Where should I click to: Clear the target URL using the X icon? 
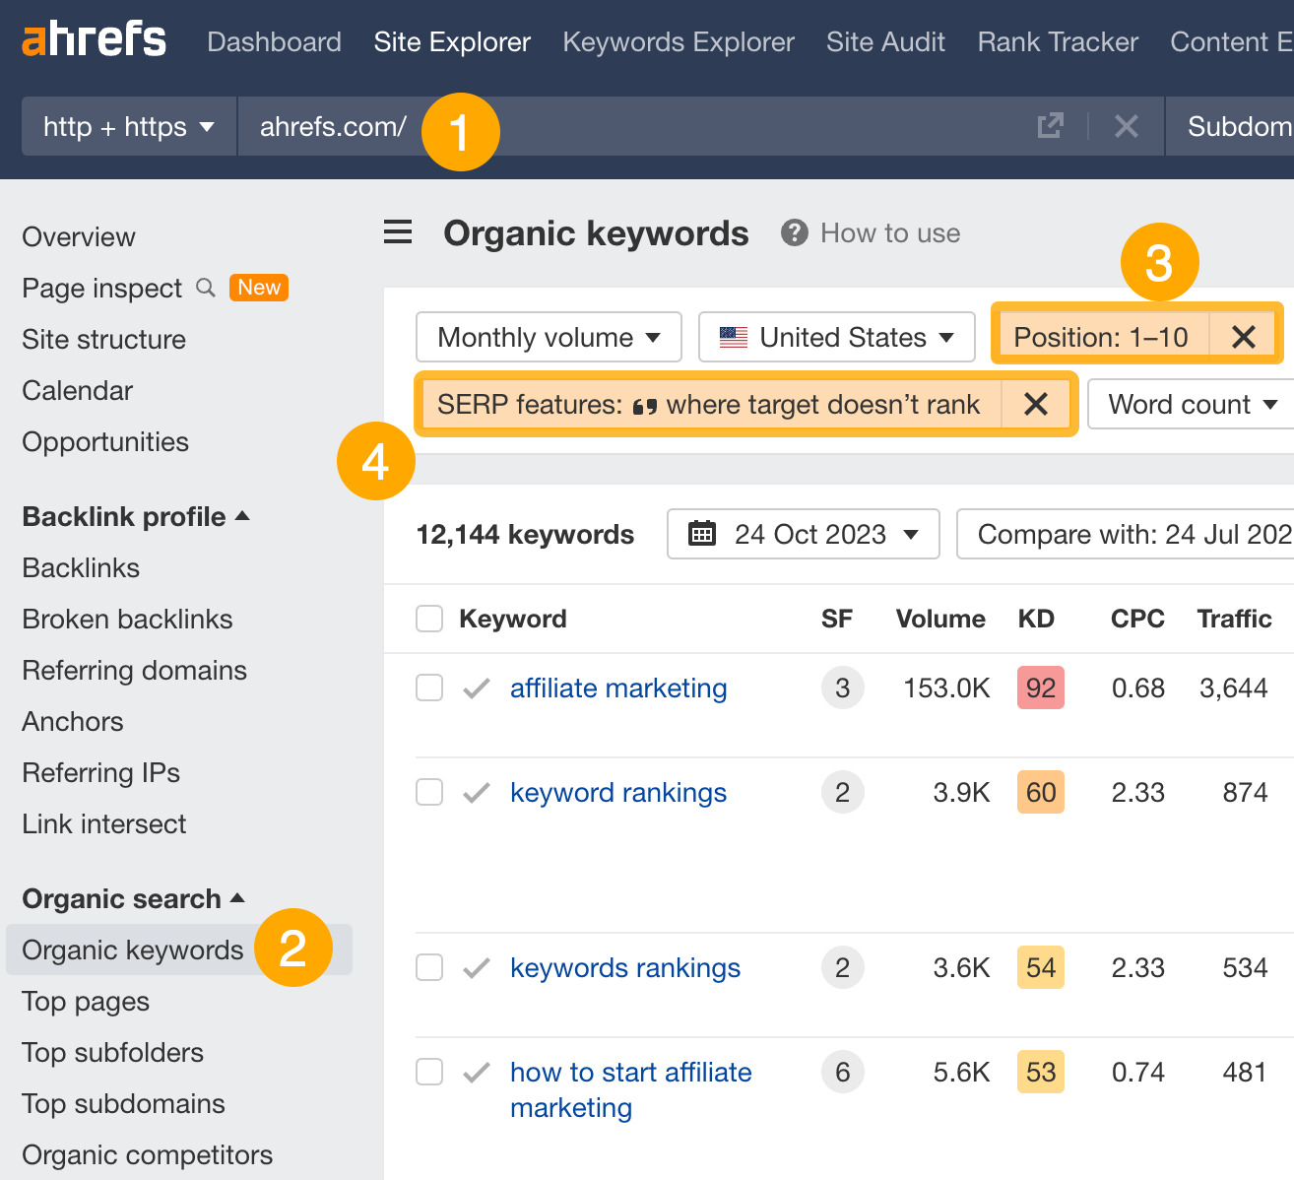click(x=1126, y=125)
